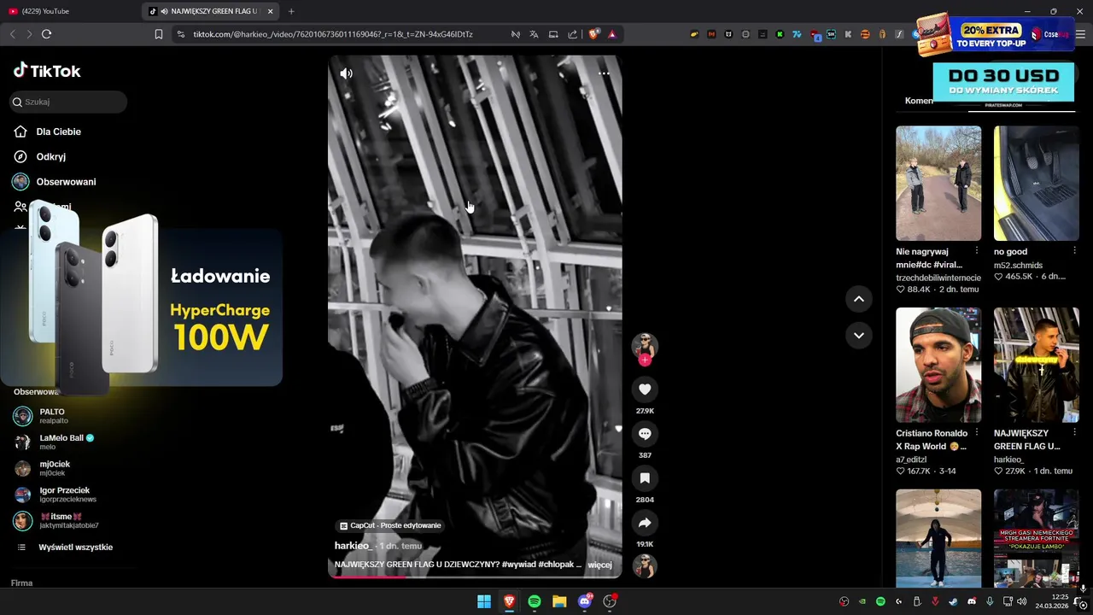Open 'Nie nagrywaj mnie' video thumbnail
The height and width of the screenshot is (615, 1093).
tap(938, 184)
